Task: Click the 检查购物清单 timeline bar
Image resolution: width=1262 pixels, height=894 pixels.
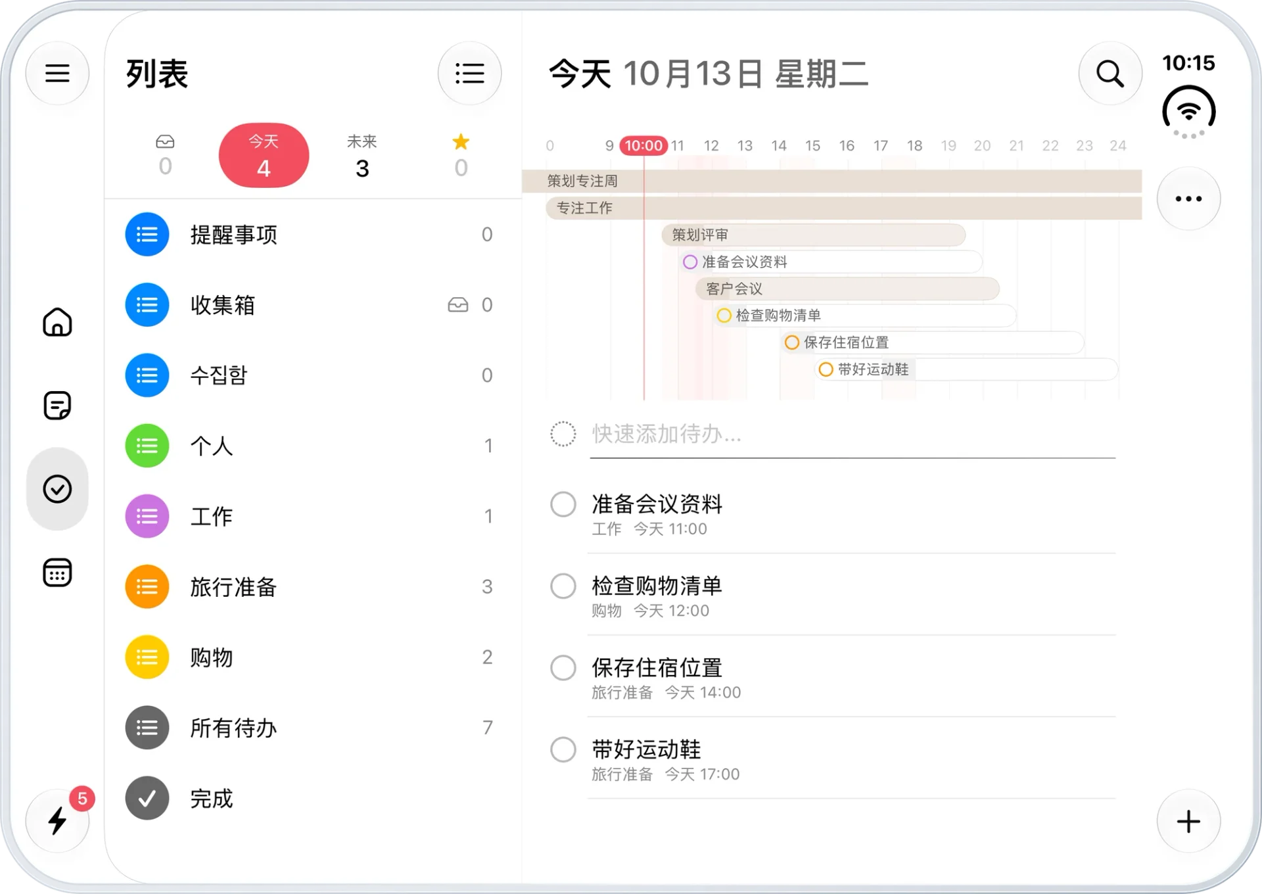Action: (864, 316)
